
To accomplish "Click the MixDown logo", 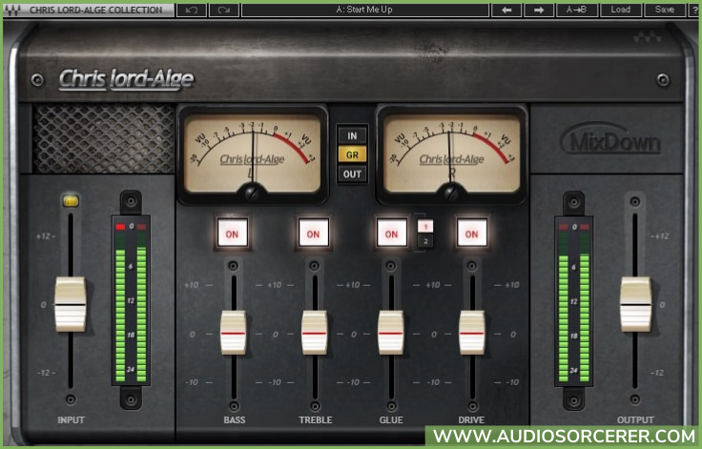I will 610,140.
